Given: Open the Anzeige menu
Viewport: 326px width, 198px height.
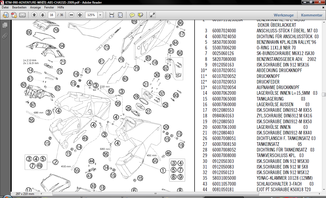Looking at the screenshot, I should pyautogui.click(x=35, y=7).
